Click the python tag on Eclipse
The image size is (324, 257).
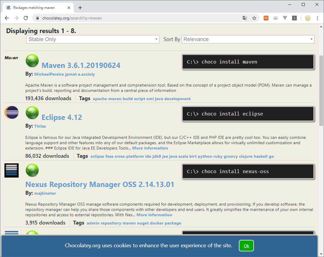[x=205, y=157]
